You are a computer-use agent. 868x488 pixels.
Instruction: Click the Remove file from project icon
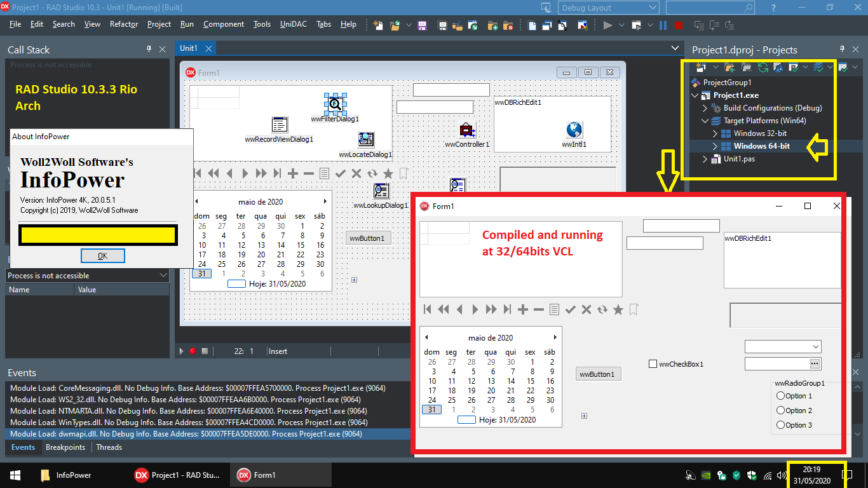(508, 25)
